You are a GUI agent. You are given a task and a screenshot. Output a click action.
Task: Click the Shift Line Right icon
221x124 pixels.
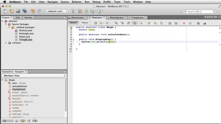176,23
